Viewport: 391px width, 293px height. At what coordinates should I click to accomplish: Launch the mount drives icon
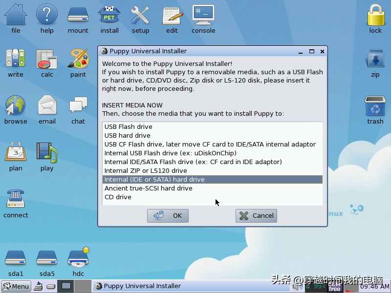coord(78,15)
